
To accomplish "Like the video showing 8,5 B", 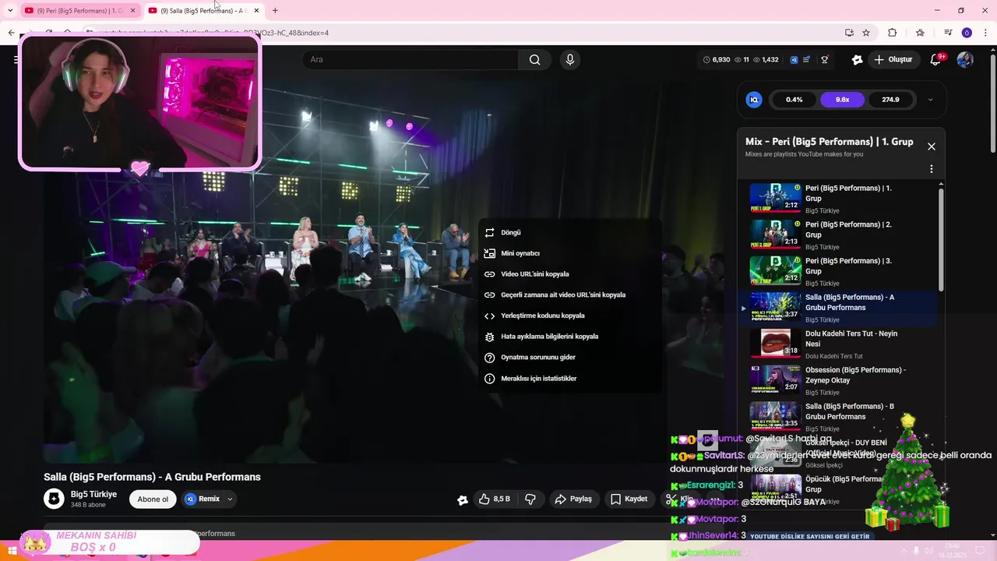I will tap(495, 499).
